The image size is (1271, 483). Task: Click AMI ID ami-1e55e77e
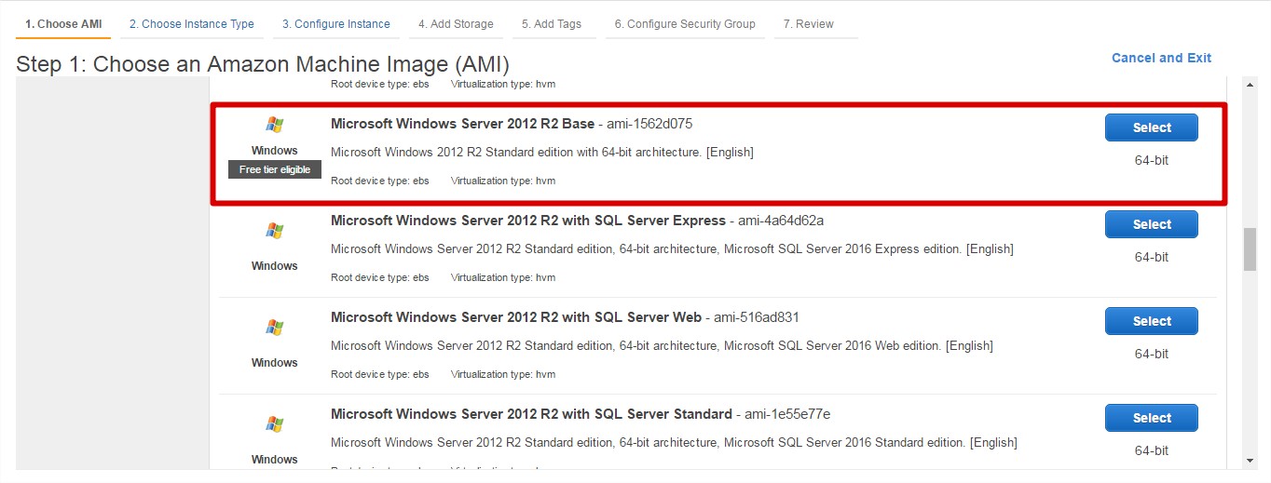(787, 414)
